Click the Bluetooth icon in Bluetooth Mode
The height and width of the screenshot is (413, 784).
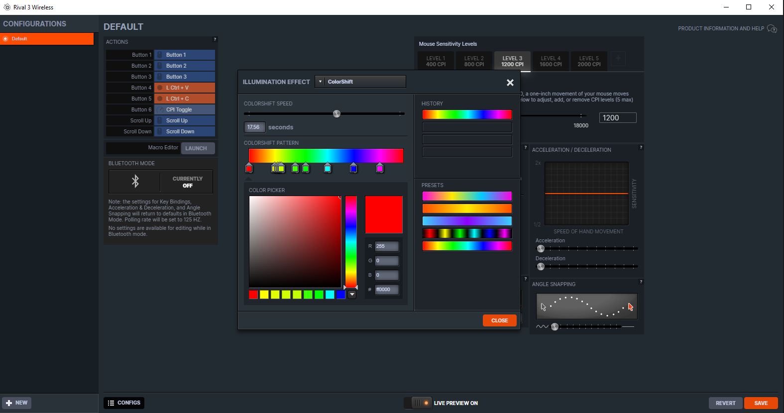[x=135, y=182]
